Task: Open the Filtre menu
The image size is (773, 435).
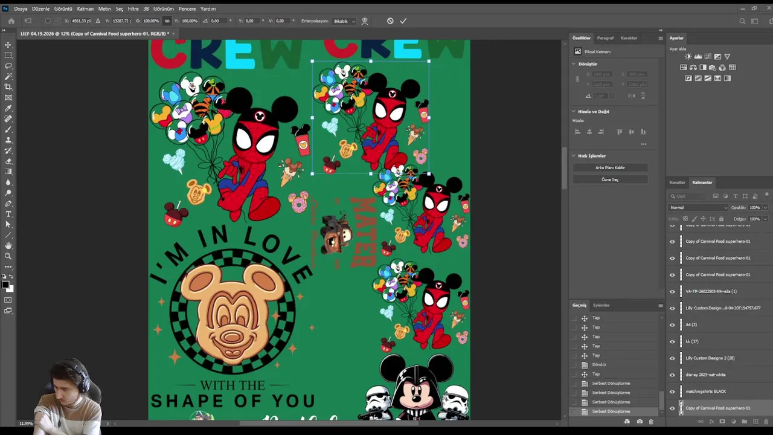Action: pyautogui.click(x=133, y=8)
